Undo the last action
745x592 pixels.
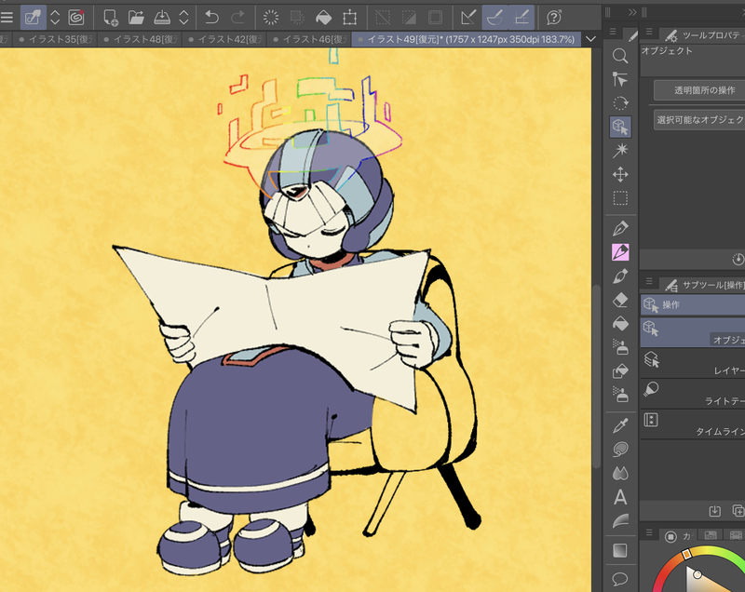(212, 18)
